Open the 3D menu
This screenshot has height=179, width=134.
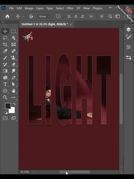(x=78, y=8)
